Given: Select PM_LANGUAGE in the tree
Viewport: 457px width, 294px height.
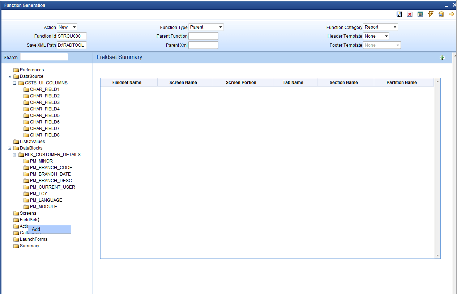Looking at the screenshot, I should click(46, 200).
